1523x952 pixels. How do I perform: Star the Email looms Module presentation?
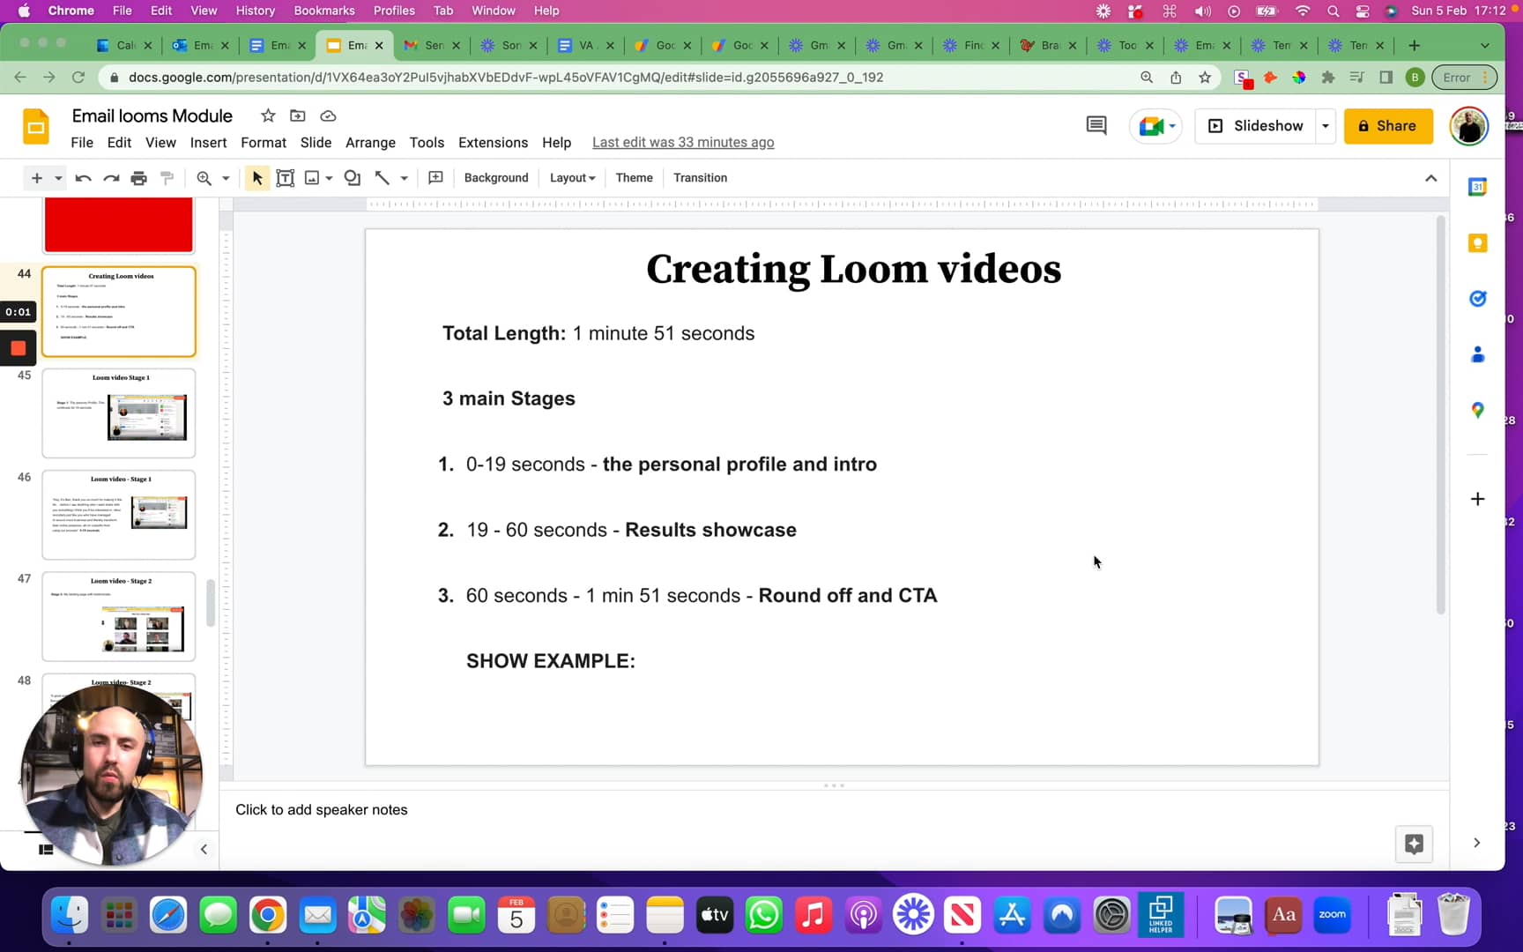coord(268,115)
